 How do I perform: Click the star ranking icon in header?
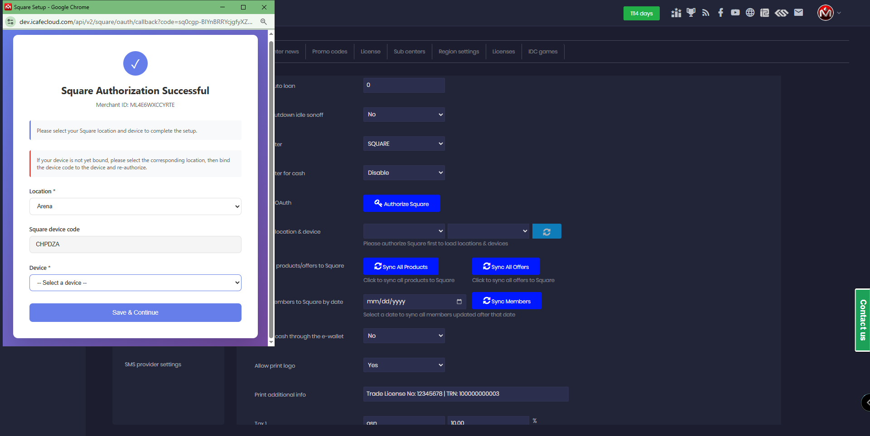point(676,13)
